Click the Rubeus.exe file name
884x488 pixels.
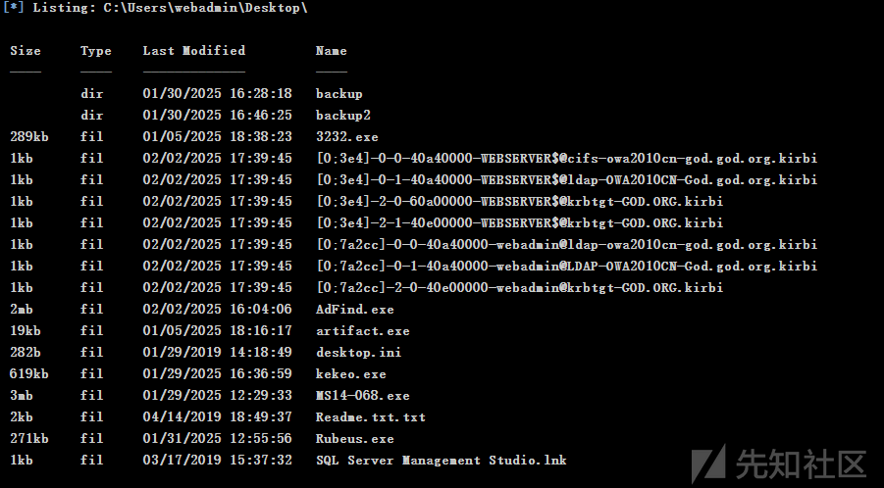[x=354, y=438]
